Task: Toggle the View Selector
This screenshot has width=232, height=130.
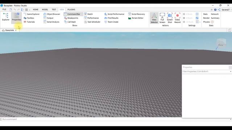Action: click(x=154, y=18)
